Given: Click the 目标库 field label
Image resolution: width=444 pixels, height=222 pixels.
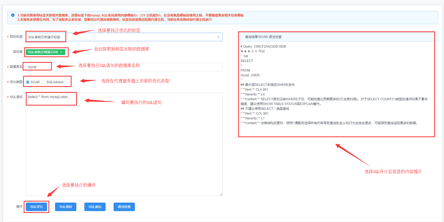Looking at the screenshot, I should click(18, 52).
